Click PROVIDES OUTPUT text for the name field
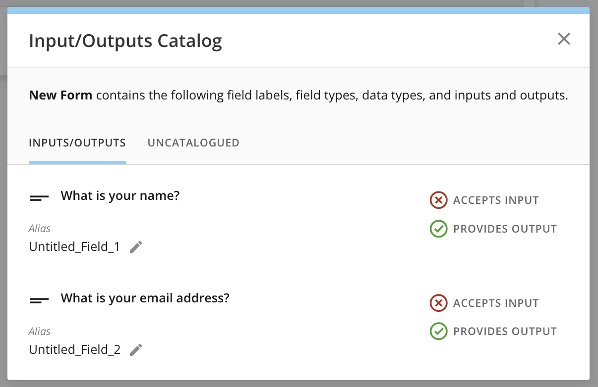Viewport: 598px width, 387px height. (x=505, y=229)
